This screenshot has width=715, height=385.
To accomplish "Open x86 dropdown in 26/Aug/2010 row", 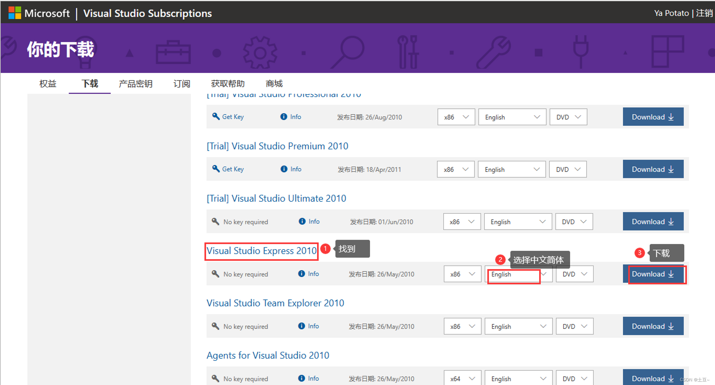I will (456, 117).
